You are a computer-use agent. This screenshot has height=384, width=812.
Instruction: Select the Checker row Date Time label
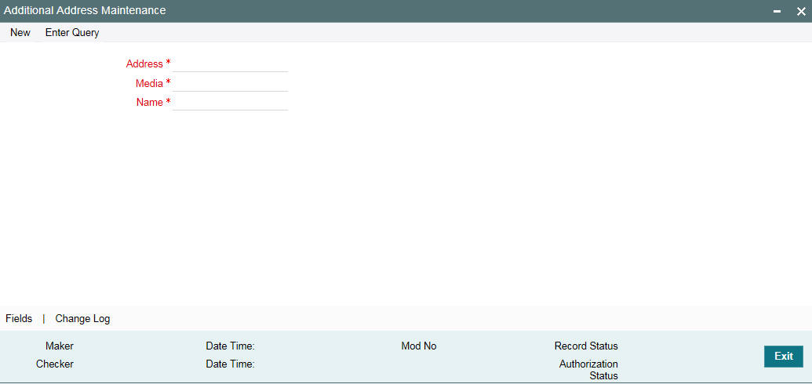(230, 364)
